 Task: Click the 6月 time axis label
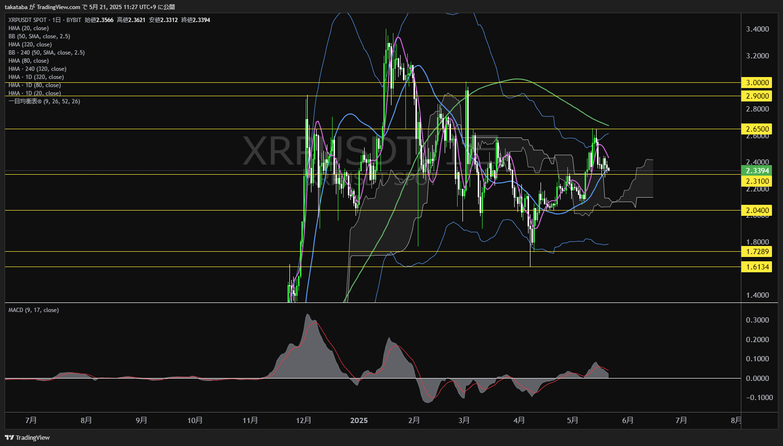point(628,420)
